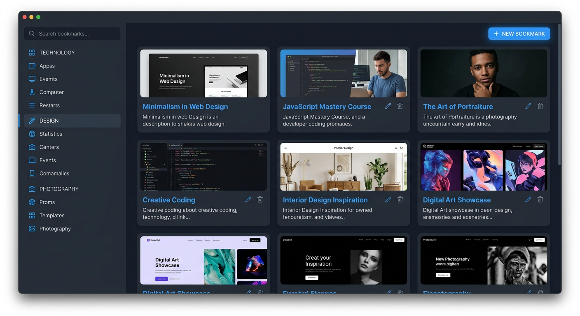Open the code editor thumbnail above Creative Coding
The width and height of the screenshot is (580, 316).
click(x=203, y=167)
